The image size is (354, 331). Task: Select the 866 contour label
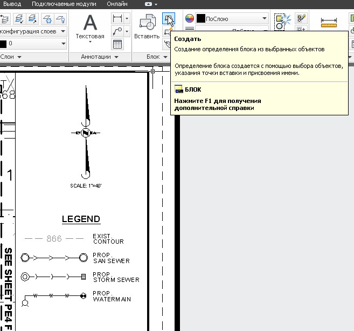[x=54, y=239]
